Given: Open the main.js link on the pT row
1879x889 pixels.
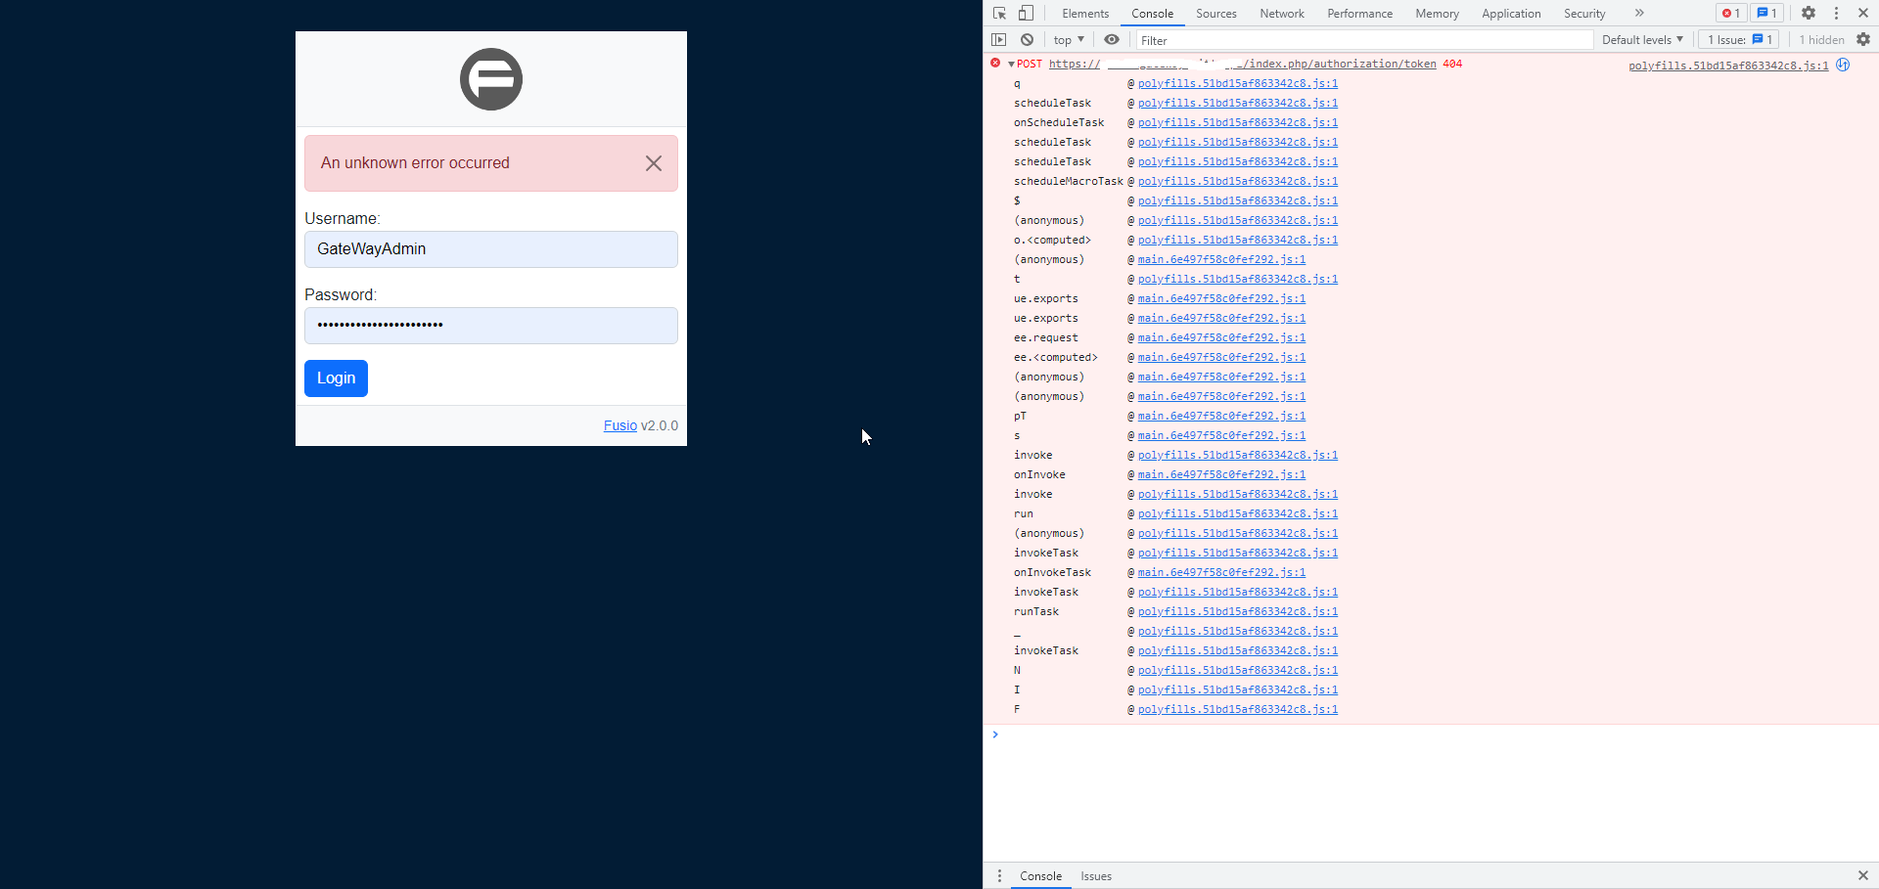Looking at the screenshot, I should click(1221, 416).
